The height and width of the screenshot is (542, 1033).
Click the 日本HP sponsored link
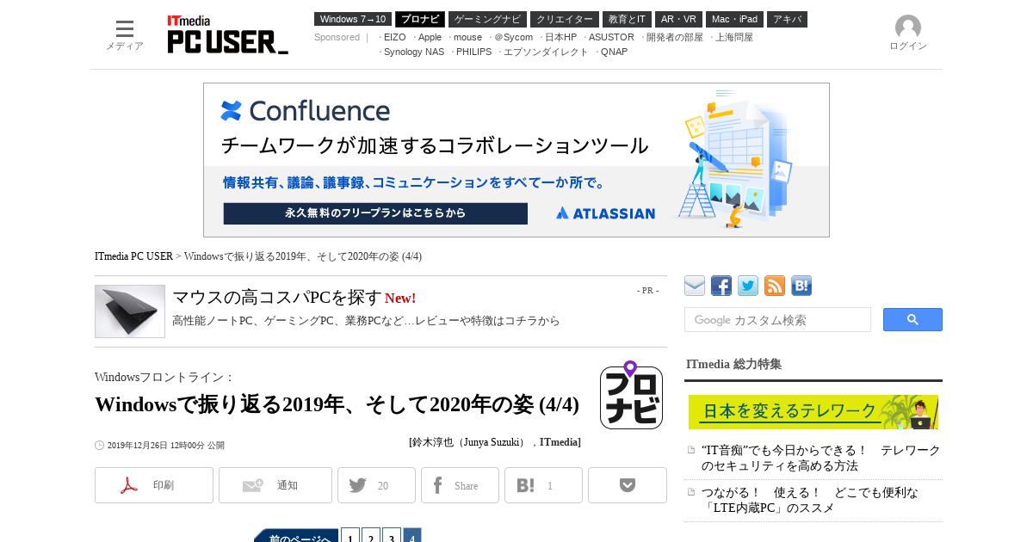coord(560,37)
